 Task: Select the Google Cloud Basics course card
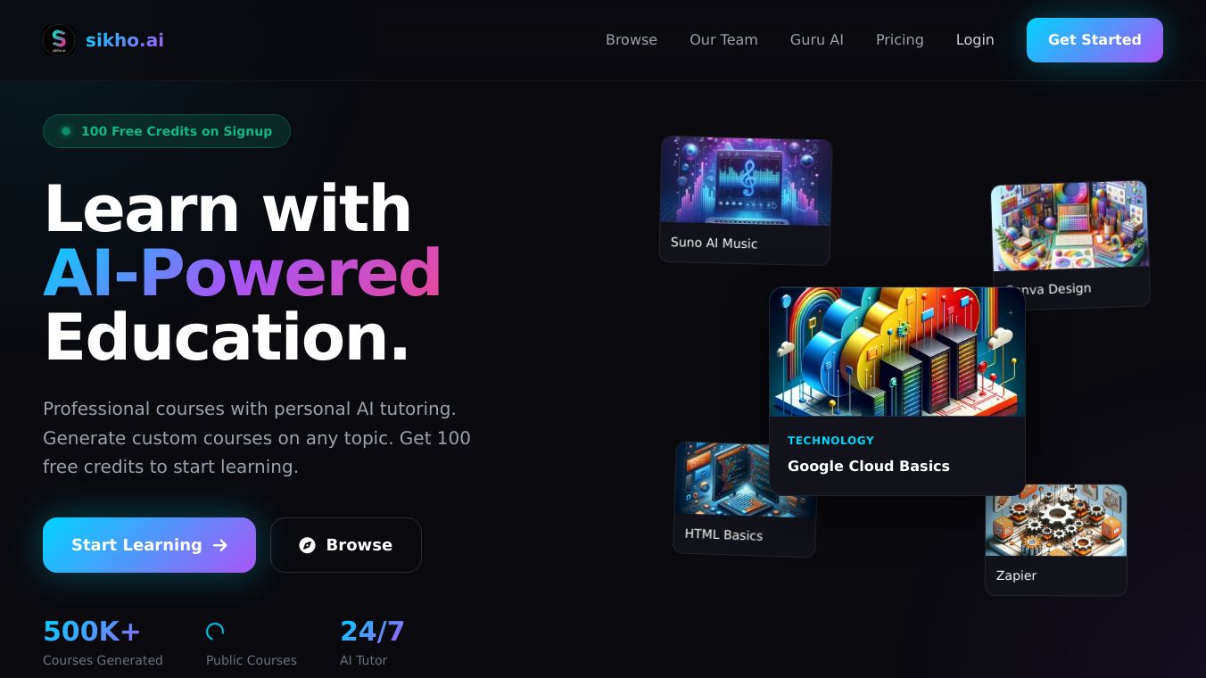point(897,391)
